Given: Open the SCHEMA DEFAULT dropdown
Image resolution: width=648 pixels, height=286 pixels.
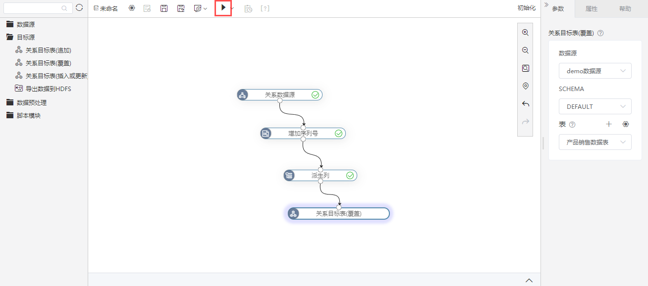Looking at the screenshot, I should tap(595, 106).
